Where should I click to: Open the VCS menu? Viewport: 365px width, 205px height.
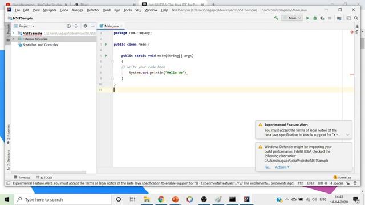(x=138, y=10)
